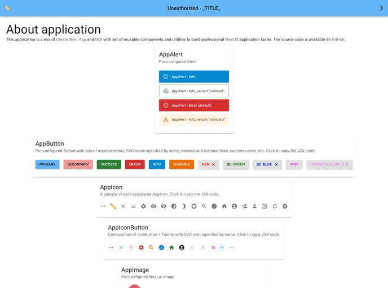Click the "Pre-configured Alert" subtitle
Viewport: 388px width, 288px height.
(177, 62)
